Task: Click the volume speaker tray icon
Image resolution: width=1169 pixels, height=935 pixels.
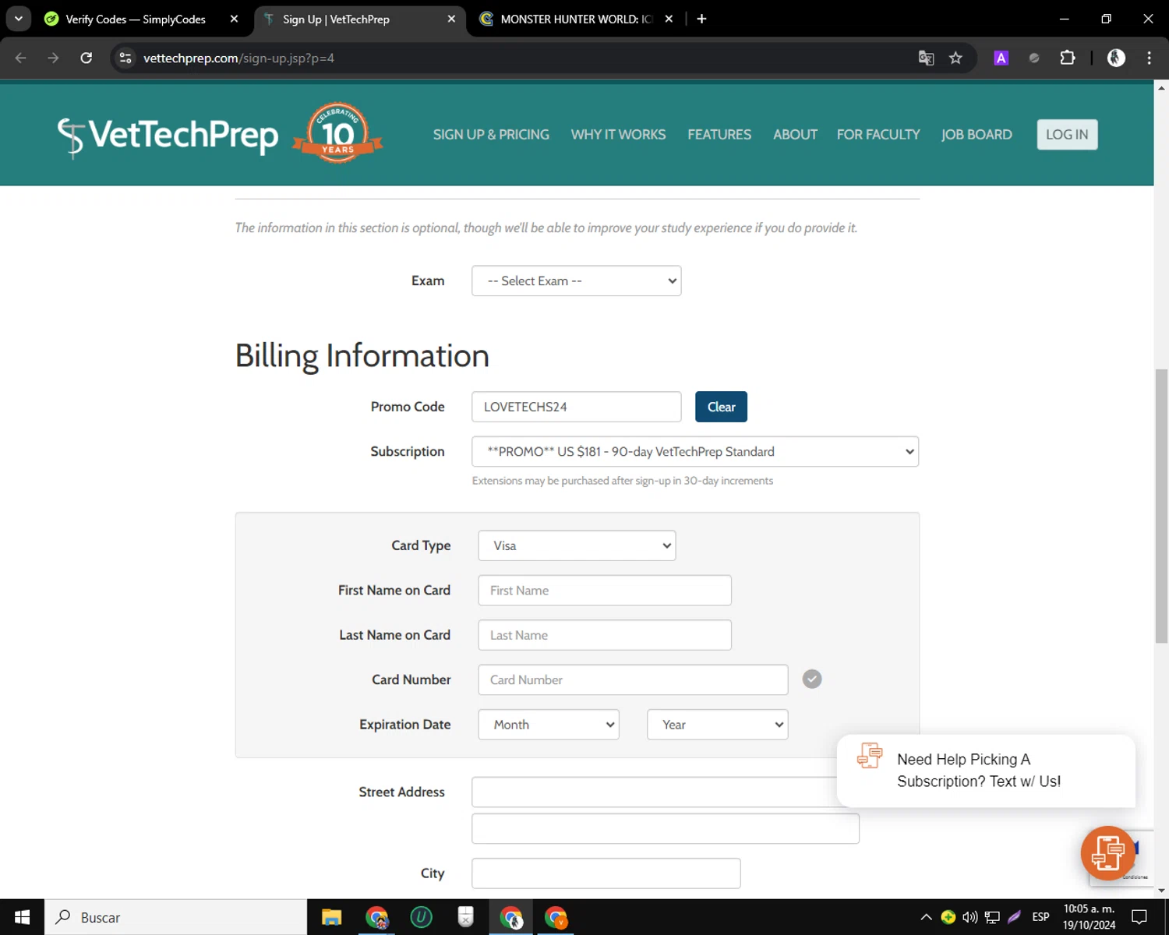Action: [x=970, y=917]
